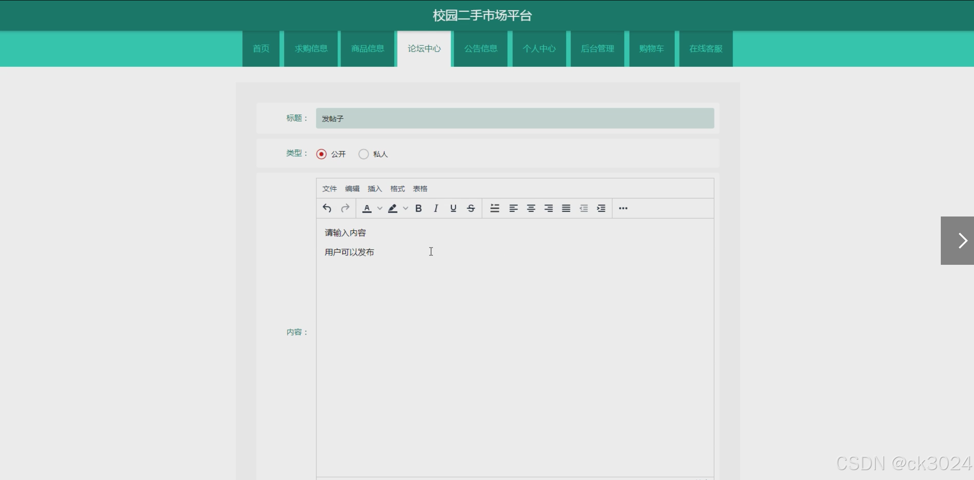The height and width of the screenshot is (480, 974).
Task: Select the 公开 radio option
Action: point(321,154)
